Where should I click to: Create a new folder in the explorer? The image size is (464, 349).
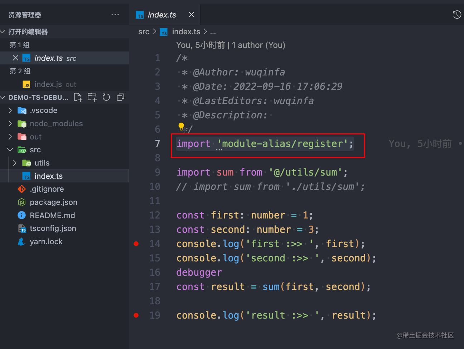92,97
